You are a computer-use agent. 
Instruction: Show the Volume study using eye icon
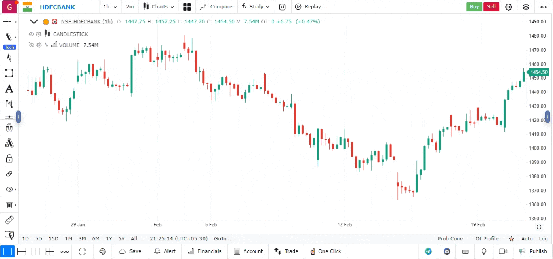pyautogui.click(x=31, y=45)
